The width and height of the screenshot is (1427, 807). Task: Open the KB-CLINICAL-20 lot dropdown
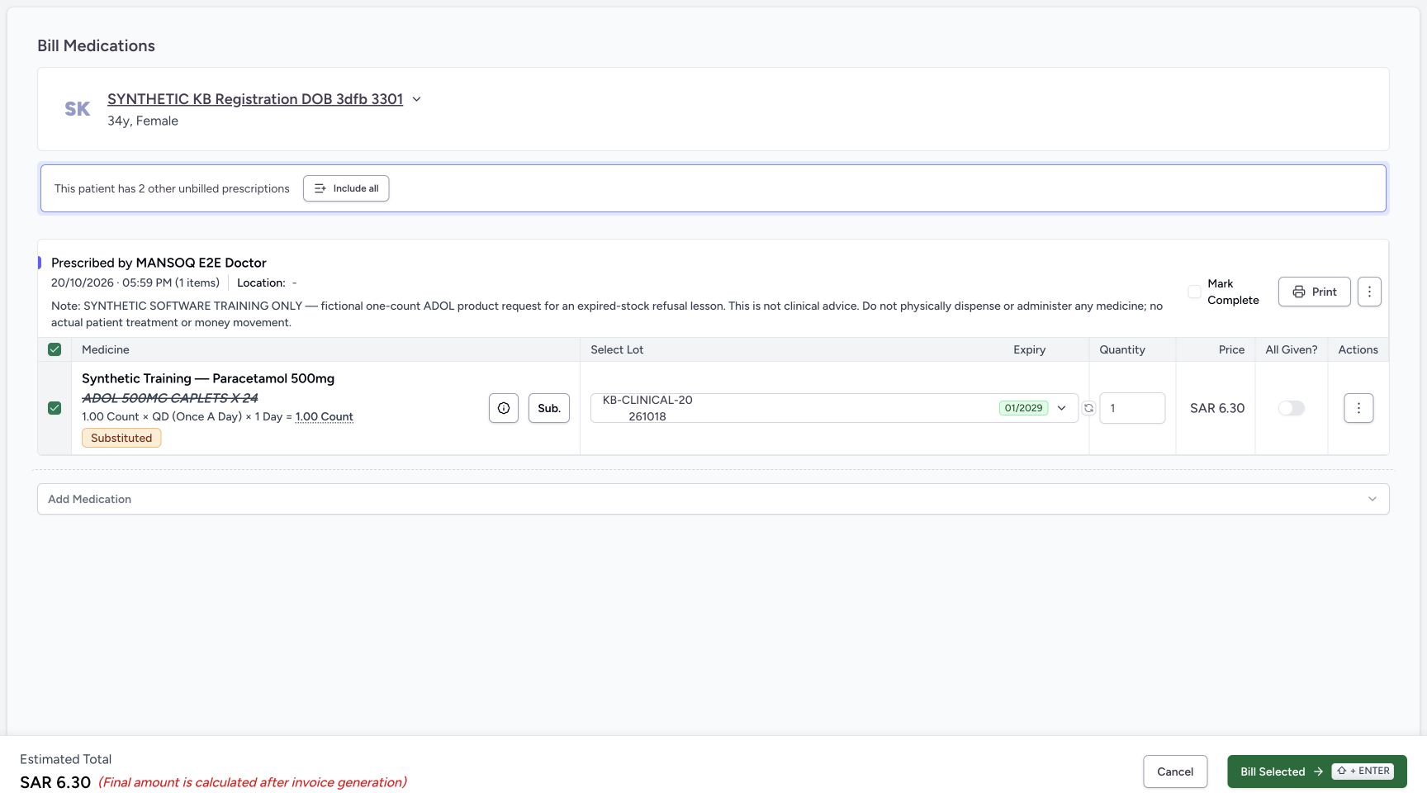(x=834, y=408)
